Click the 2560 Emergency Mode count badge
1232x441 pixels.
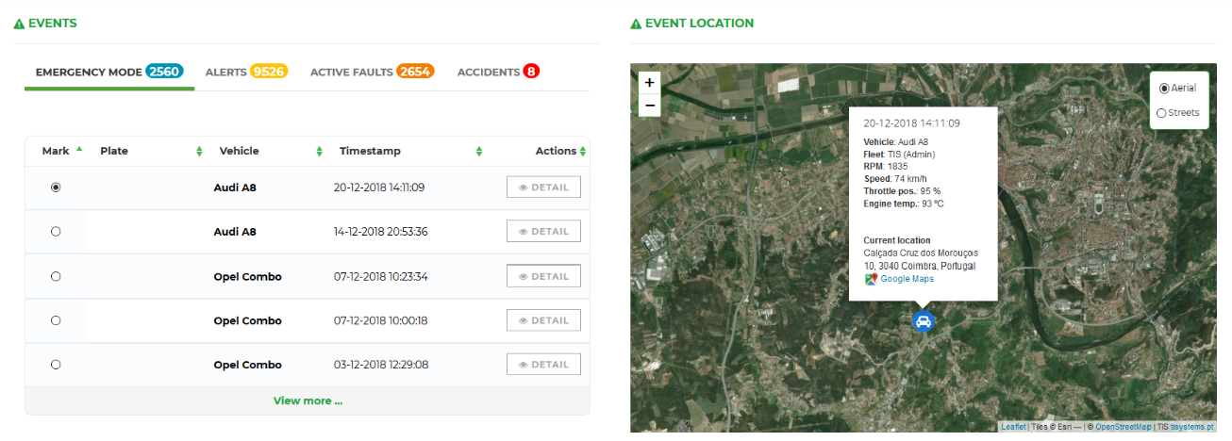coord(164,72)
